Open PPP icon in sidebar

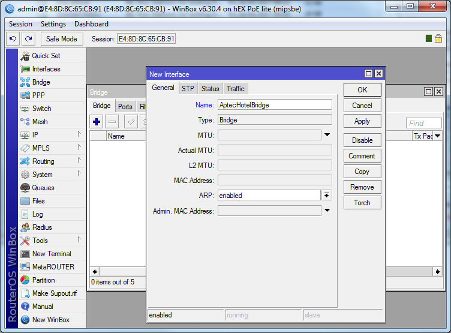point(25,95)
